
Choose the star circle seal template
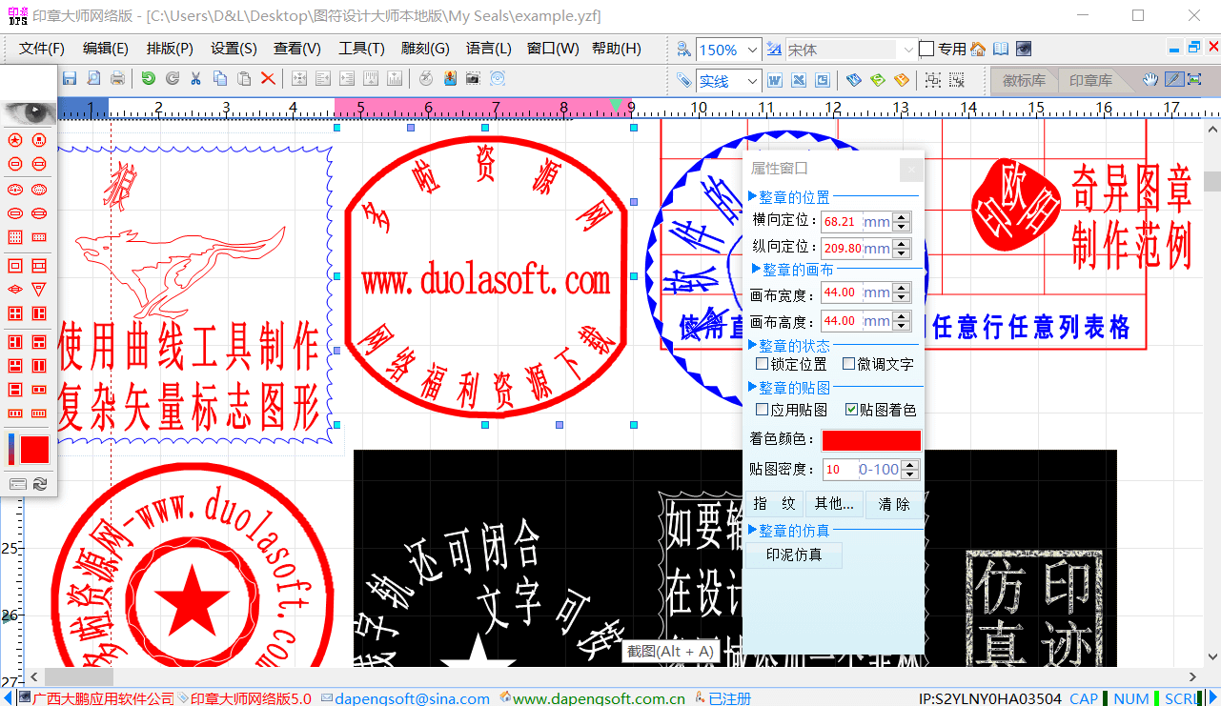pos(15,140)
